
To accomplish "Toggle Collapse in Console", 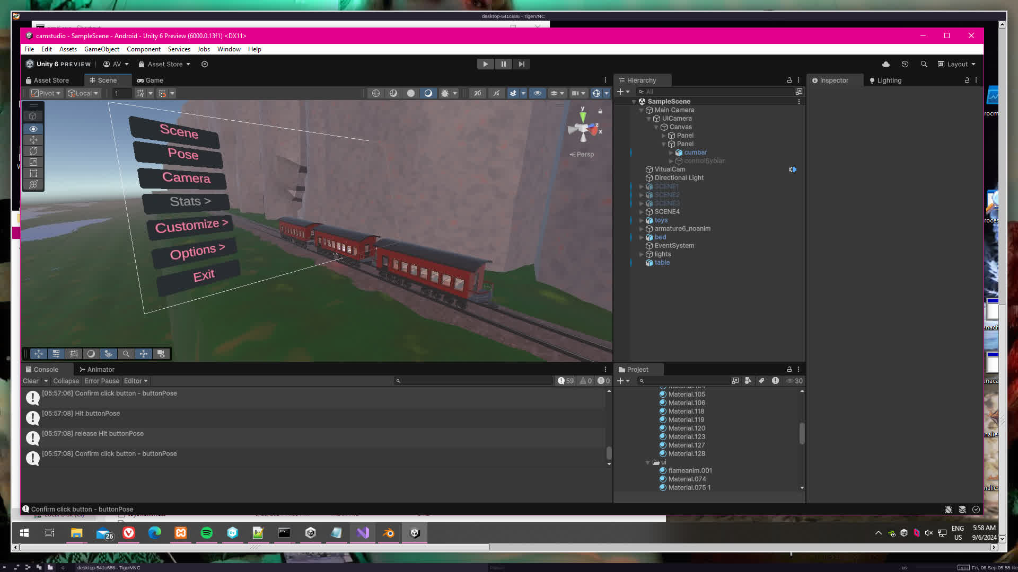I will (x=66, y=381).
